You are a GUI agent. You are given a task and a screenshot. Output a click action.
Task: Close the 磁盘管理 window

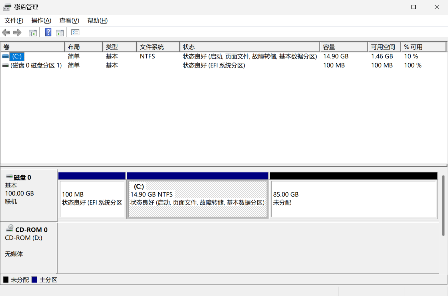437,7
